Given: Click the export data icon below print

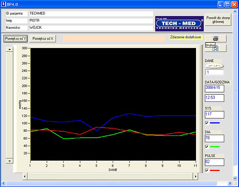Looking at the screenshot, I should tap(215, 48).
